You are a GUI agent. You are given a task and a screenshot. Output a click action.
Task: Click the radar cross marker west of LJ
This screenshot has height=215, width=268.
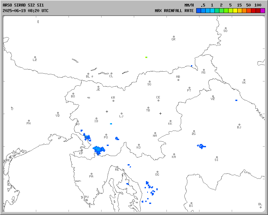[x=107, y=112]
